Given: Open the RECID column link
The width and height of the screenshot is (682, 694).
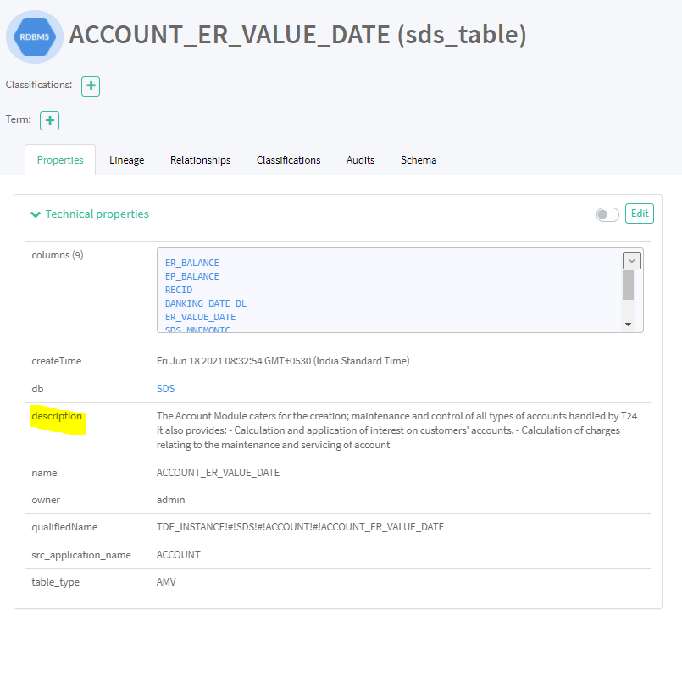Looking at the screenshot, I should 179,290.
